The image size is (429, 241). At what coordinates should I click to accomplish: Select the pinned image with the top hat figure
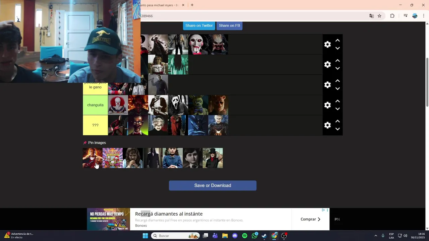click(213, 158)
